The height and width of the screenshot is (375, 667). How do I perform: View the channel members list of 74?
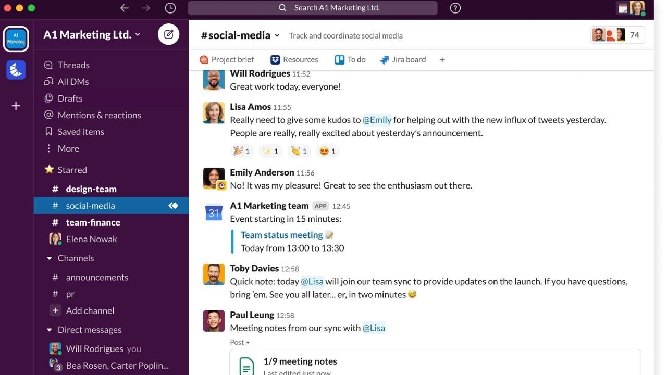[x=617, y=35]
